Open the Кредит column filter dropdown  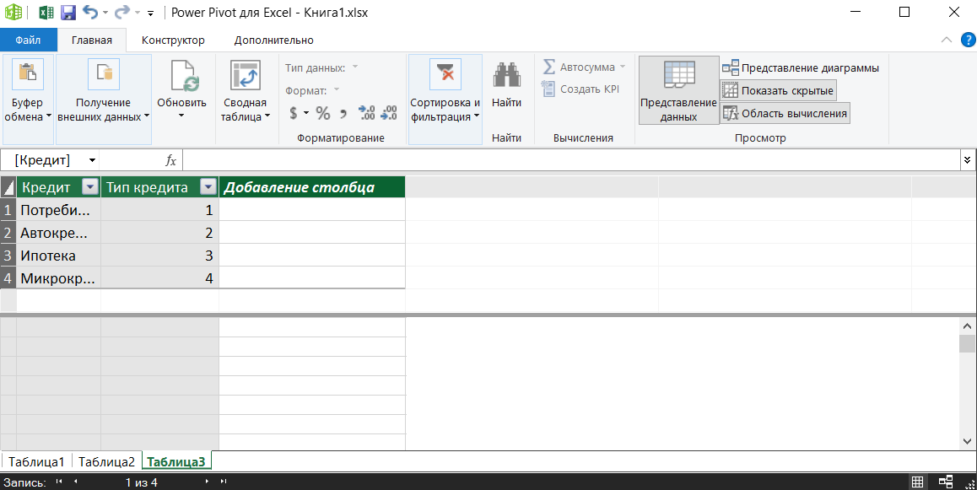(x=89, y=186)
